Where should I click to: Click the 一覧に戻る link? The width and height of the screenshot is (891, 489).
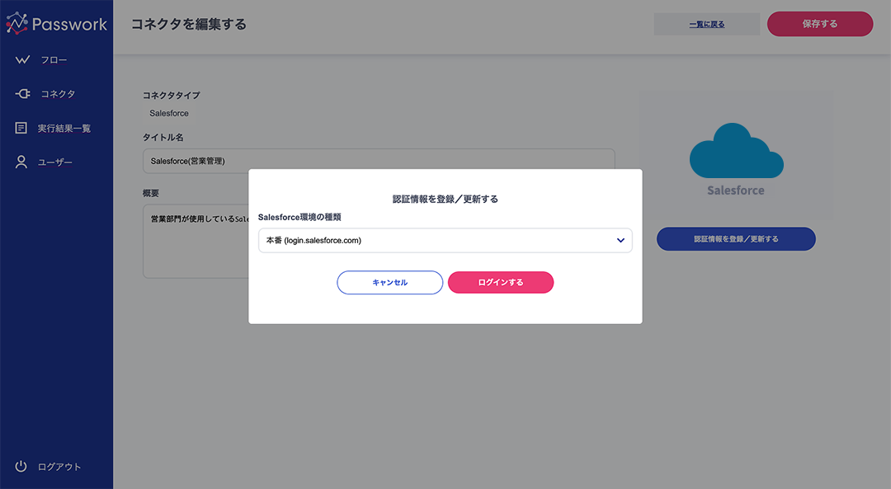[707, 25]
